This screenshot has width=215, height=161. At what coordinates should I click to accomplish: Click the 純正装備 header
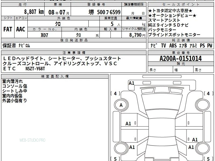181,40
